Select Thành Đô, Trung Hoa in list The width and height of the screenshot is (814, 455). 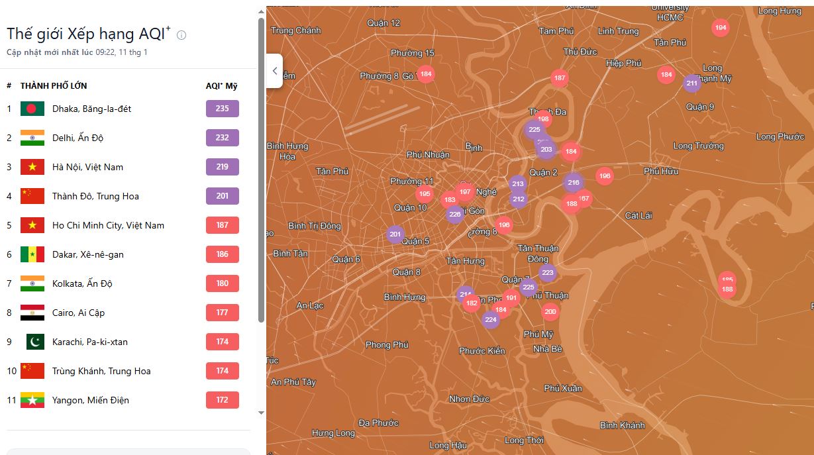(95, 196)
